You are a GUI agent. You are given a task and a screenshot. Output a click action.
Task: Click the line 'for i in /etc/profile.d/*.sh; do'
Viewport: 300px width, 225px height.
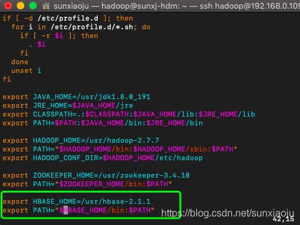point(81,27)
